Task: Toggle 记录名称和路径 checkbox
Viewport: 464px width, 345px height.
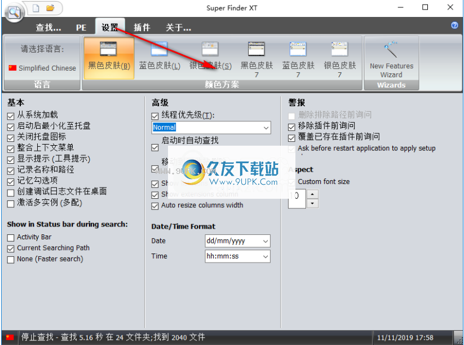Action: 11,171
